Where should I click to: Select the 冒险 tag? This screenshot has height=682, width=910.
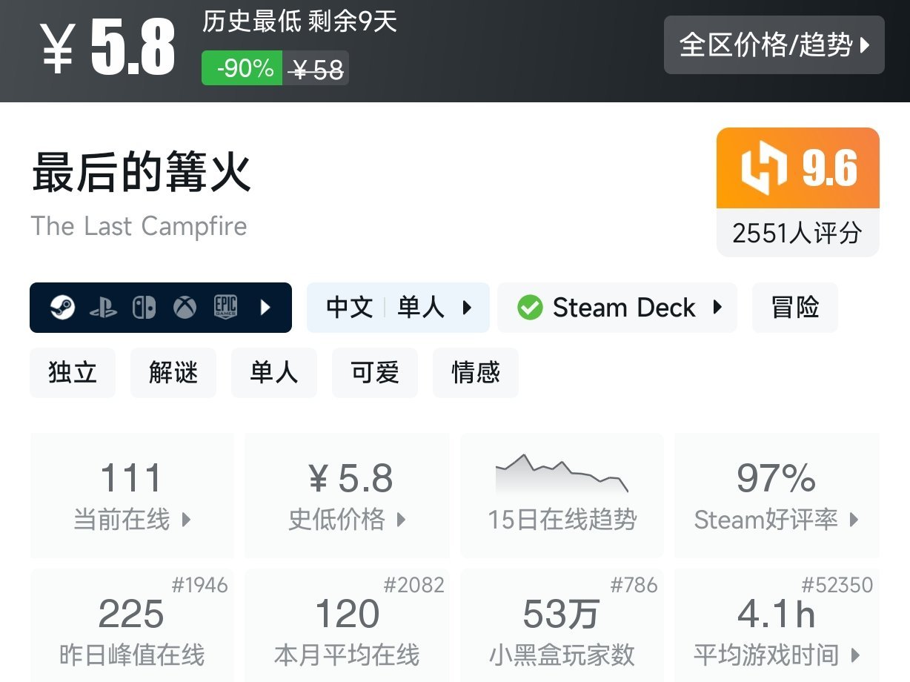point(794,308)
